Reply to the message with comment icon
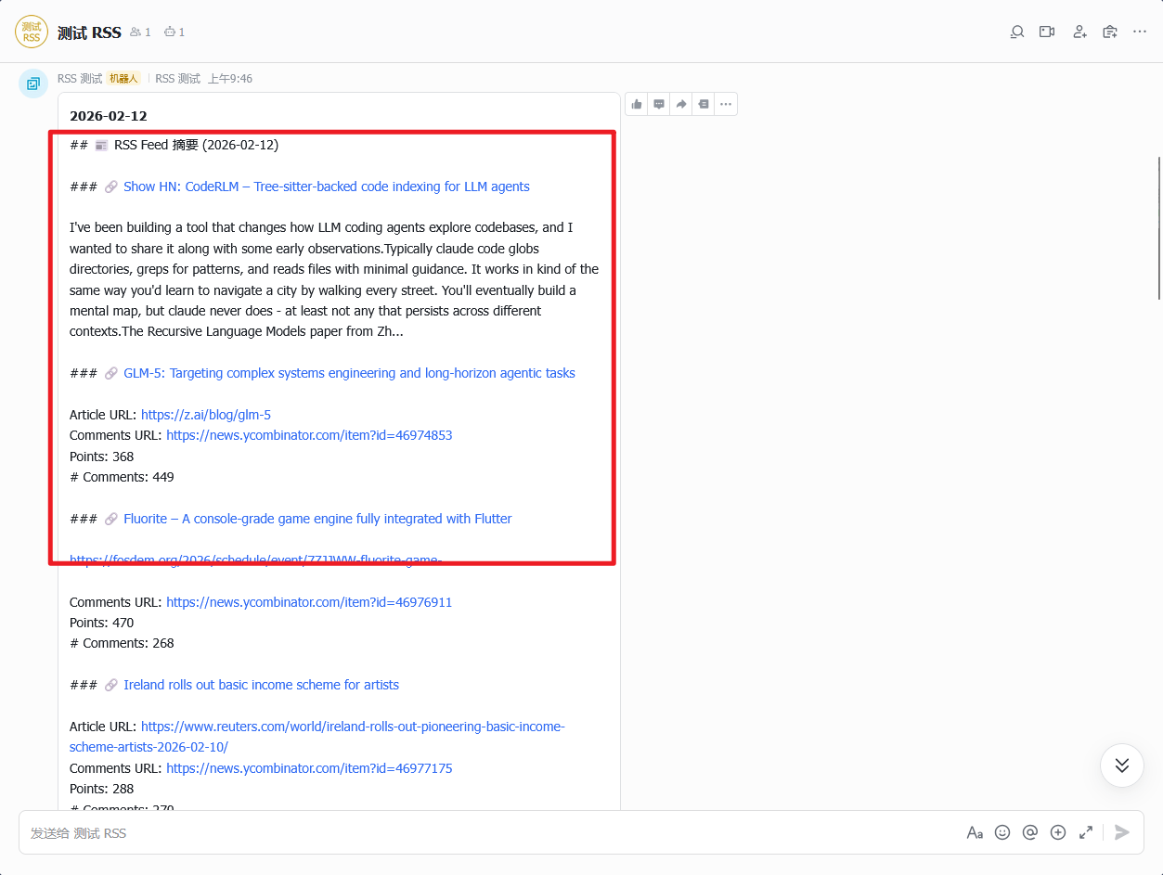The image size is (1163, 875). click(659, 104)
